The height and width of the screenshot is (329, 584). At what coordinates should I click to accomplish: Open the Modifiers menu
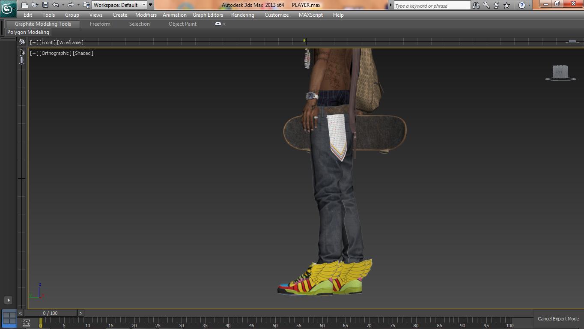click(146, 15)
